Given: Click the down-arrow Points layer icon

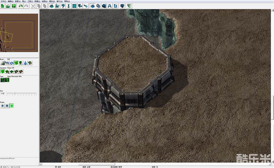Looking at the screenshot, I should (69, 6).
